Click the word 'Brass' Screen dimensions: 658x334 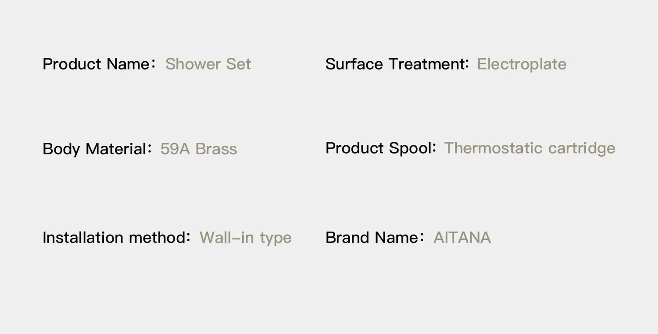[x=216, y=149]
